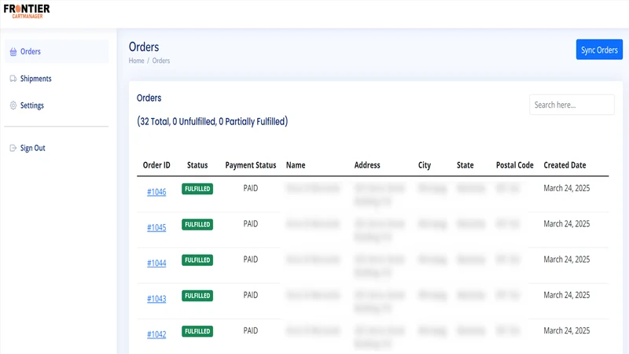Click the Sign Out icon
The width and height of the screenshot is (629, 354).
click(x=13, y=148)
